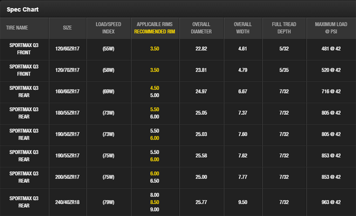Click yellow 3.50 rim in 120/60ZR17 row
356x216 pixels.
[x=155, y=49]
